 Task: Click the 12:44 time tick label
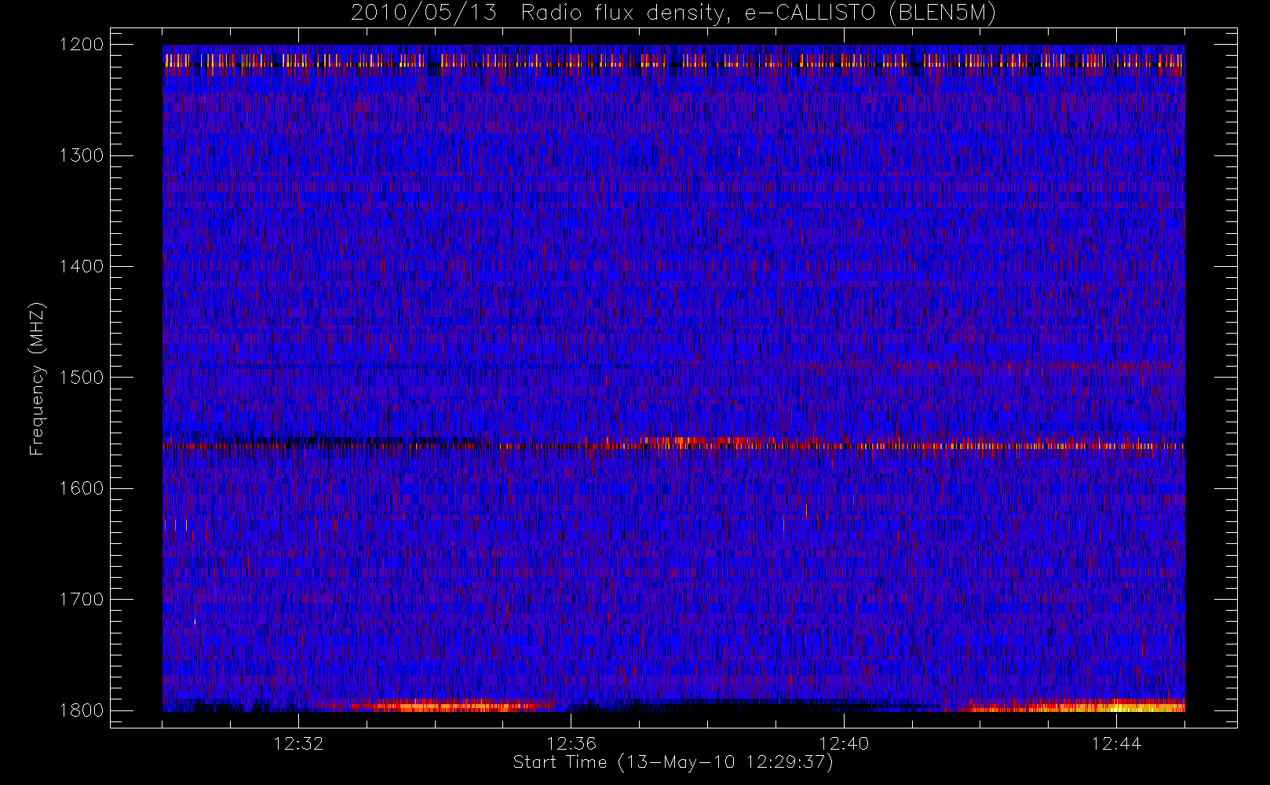tap(1117, 743)
